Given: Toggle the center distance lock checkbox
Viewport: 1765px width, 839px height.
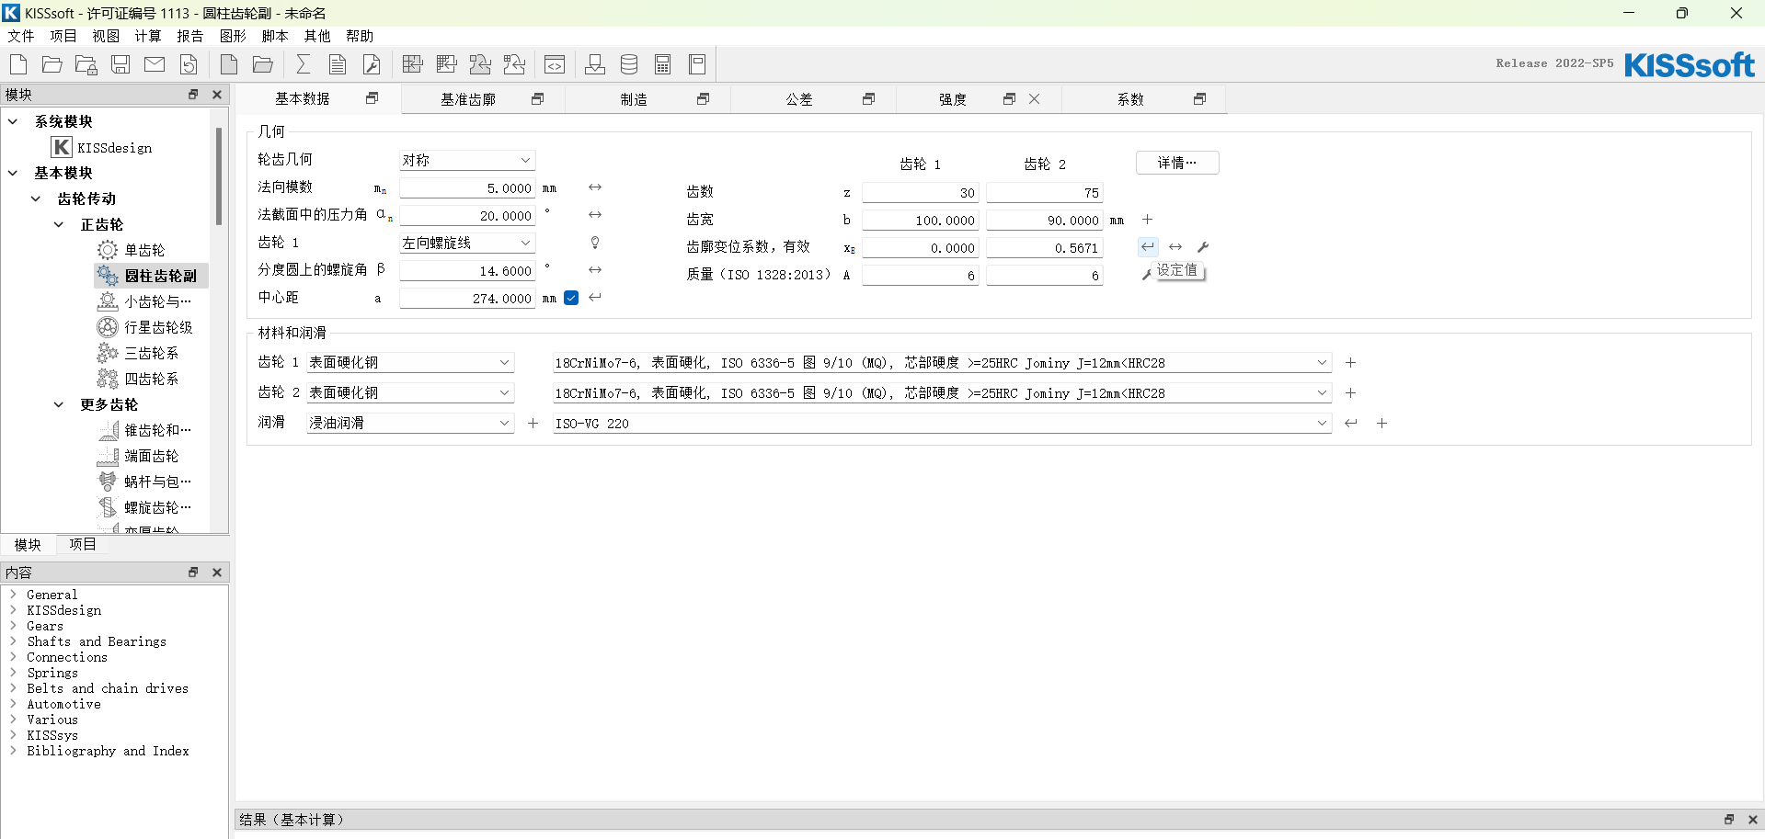Looking at the screenshot, I should (x=571, y=298).
